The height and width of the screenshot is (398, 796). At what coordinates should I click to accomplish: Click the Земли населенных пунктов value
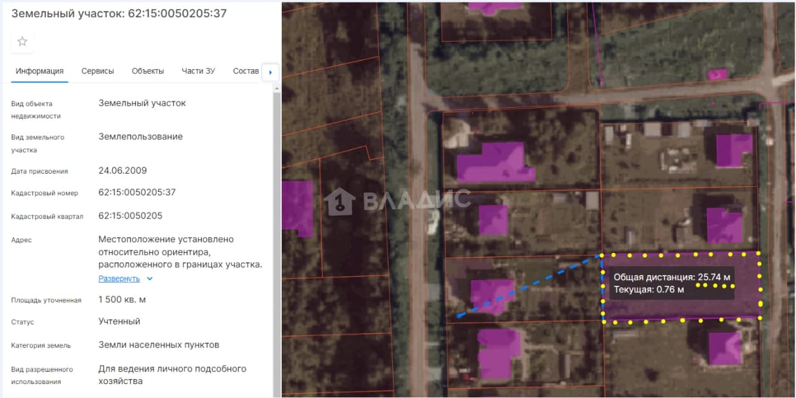(x=159, y=345)
